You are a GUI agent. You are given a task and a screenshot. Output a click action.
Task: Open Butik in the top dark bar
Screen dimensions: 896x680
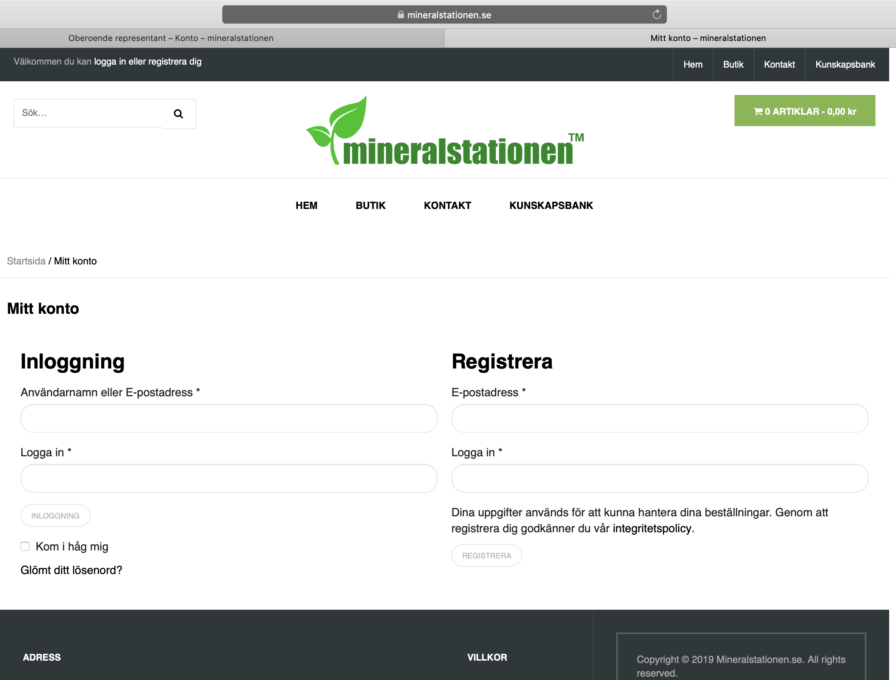click(733, 65)
